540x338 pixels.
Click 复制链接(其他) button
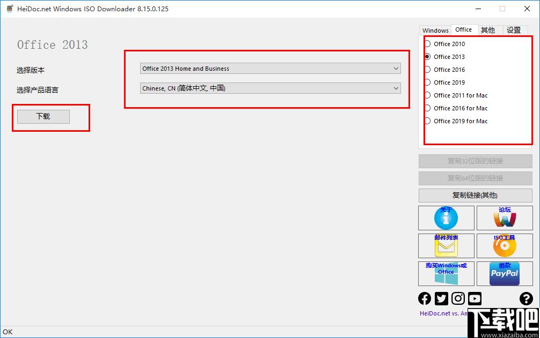475,196
